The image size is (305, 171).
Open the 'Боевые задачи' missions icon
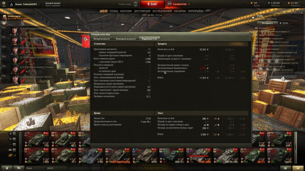[5, 17]
